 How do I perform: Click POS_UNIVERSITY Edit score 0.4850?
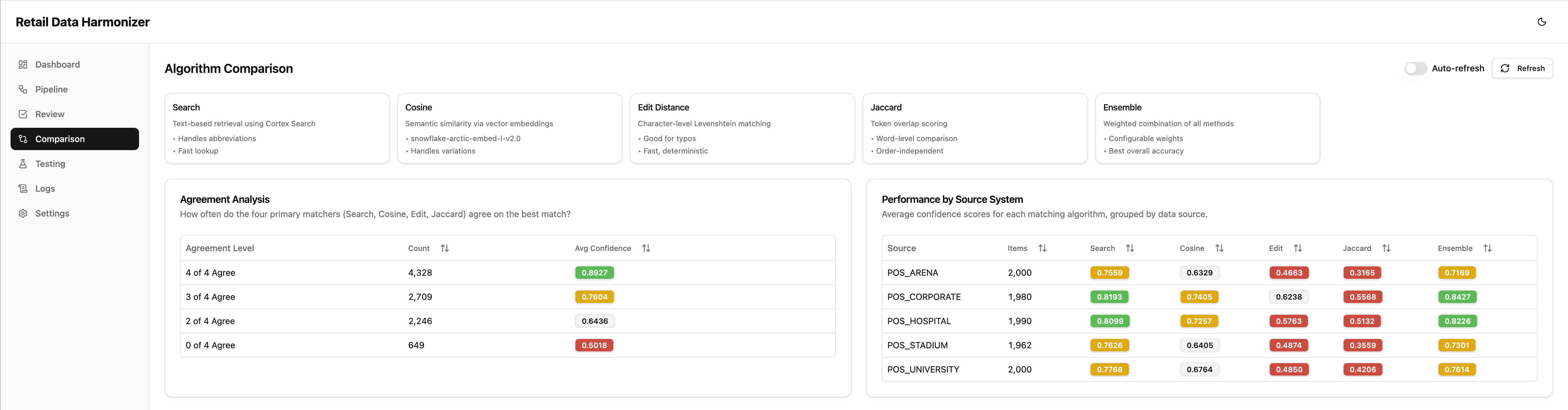[1289, 369]
